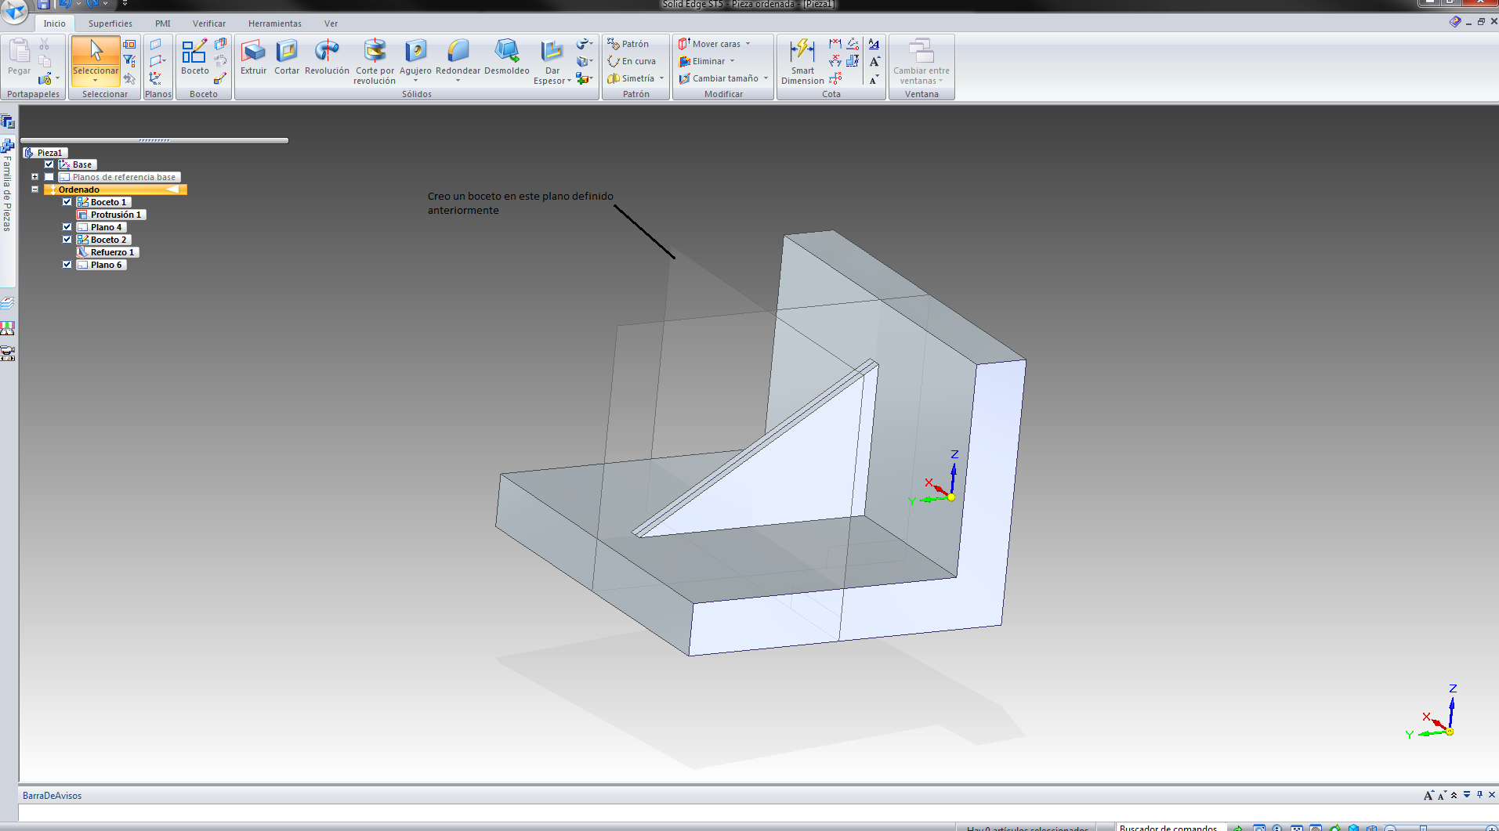This screenshot has height=831, width=1499.
Task: Open the Eliminar dropdown arrow
Action: (x=733, y=61)
